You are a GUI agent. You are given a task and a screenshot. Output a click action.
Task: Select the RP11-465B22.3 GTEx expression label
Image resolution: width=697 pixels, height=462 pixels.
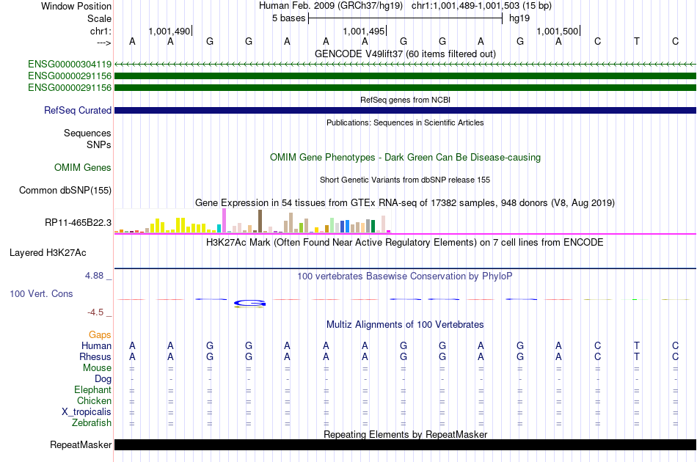pos(78,222)
